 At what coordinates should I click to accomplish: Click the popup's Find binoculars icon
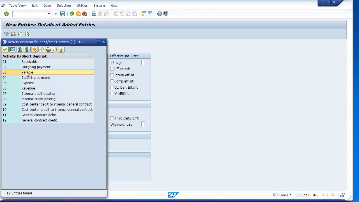pos(20,50)
